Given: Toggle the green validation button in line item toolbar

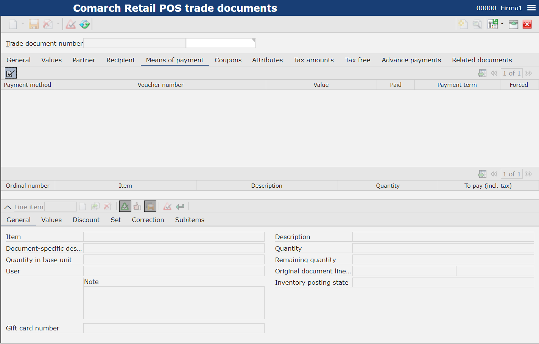Looking at the screenshot, I should pos(125,207).
